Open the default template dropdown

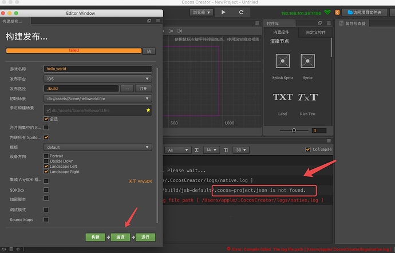(x=98, y=147)
